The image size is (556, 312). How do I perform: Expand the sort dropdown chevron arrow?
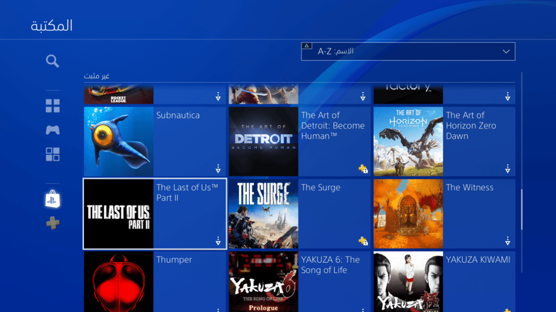click(506, 51)
